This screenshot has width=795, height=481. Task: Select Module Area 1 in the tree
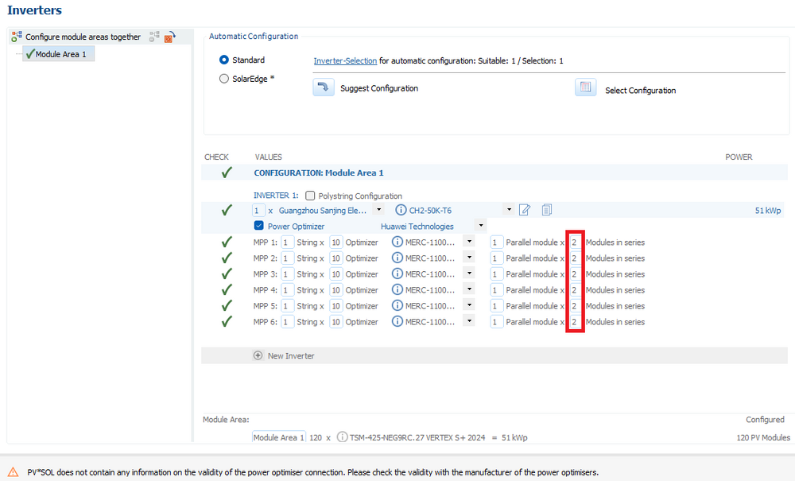click(58, 54)
